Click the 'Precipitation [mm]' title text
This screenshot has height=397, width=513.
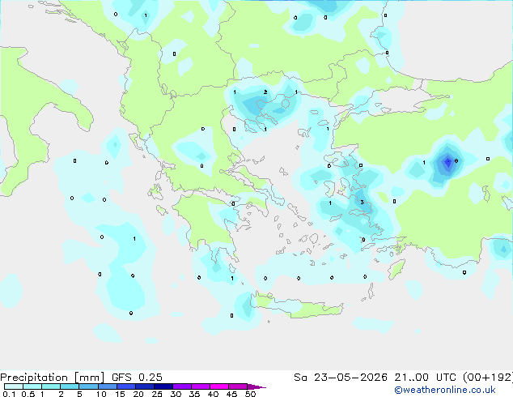(52, 378)
